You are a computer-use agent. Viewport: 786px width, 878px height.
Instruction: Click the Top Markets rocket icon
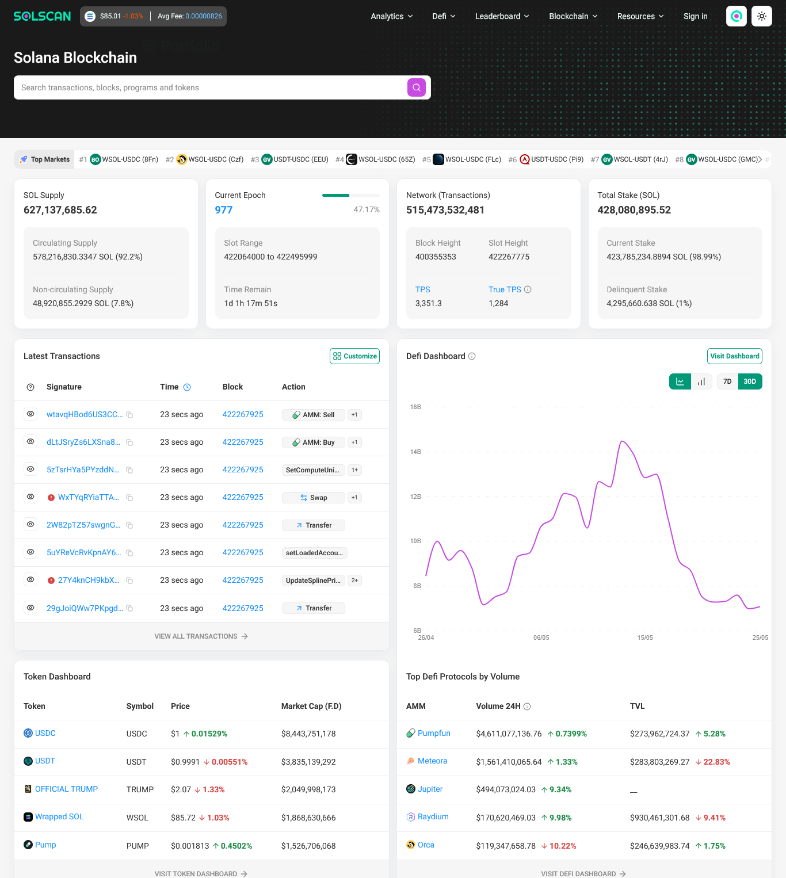[24, 159]
